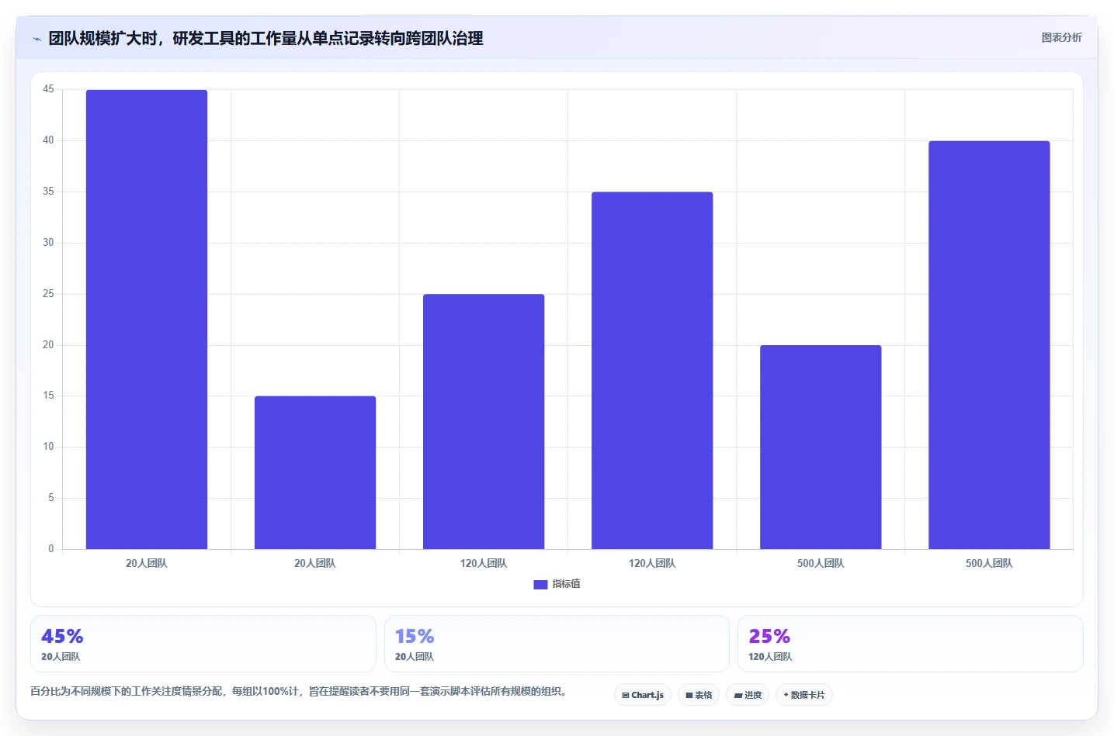Select the Chart.js chip
Viewport: 1114px width, 736px height.
click(643, 695)
